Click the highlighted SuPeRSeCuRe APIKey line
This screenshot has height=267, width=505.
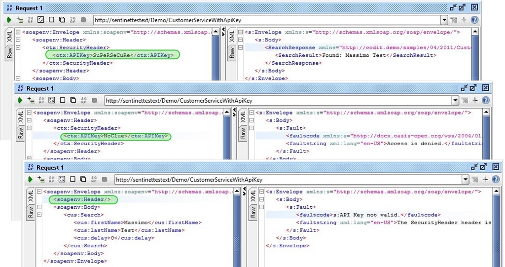point(113,55)
